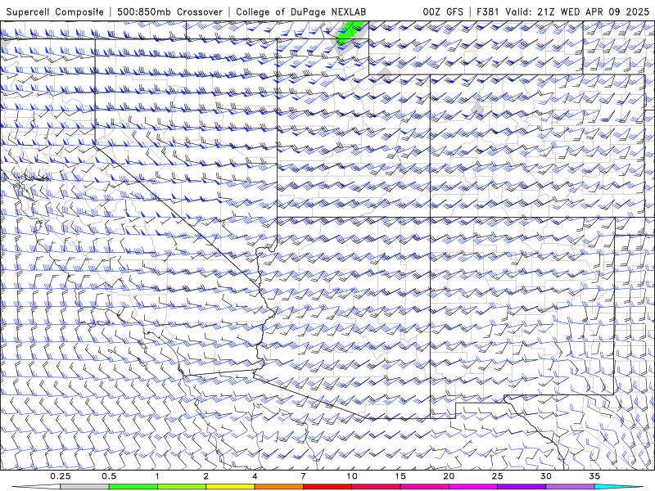Select the orange 4–7 color bar segment

click(x=278, y=487)
